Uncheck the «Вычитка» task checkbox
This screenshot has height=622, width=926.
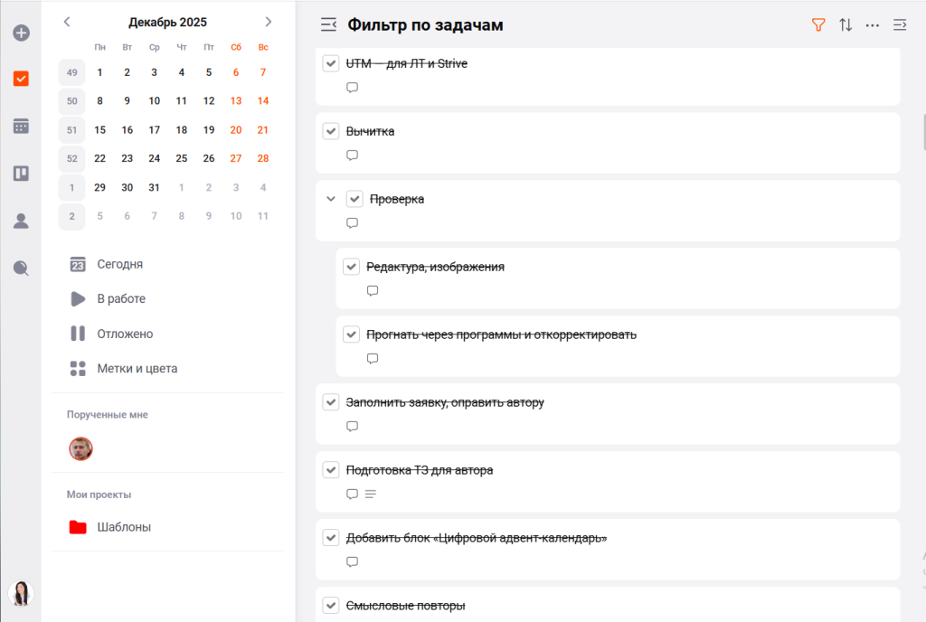click(x=331, y=131)
